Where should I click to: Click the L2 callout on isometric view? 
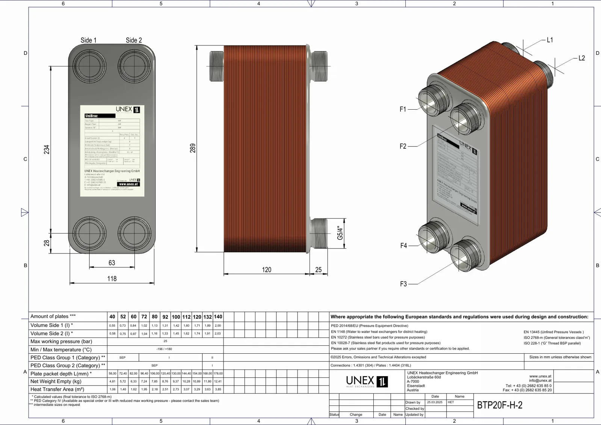tap(582, 58)
